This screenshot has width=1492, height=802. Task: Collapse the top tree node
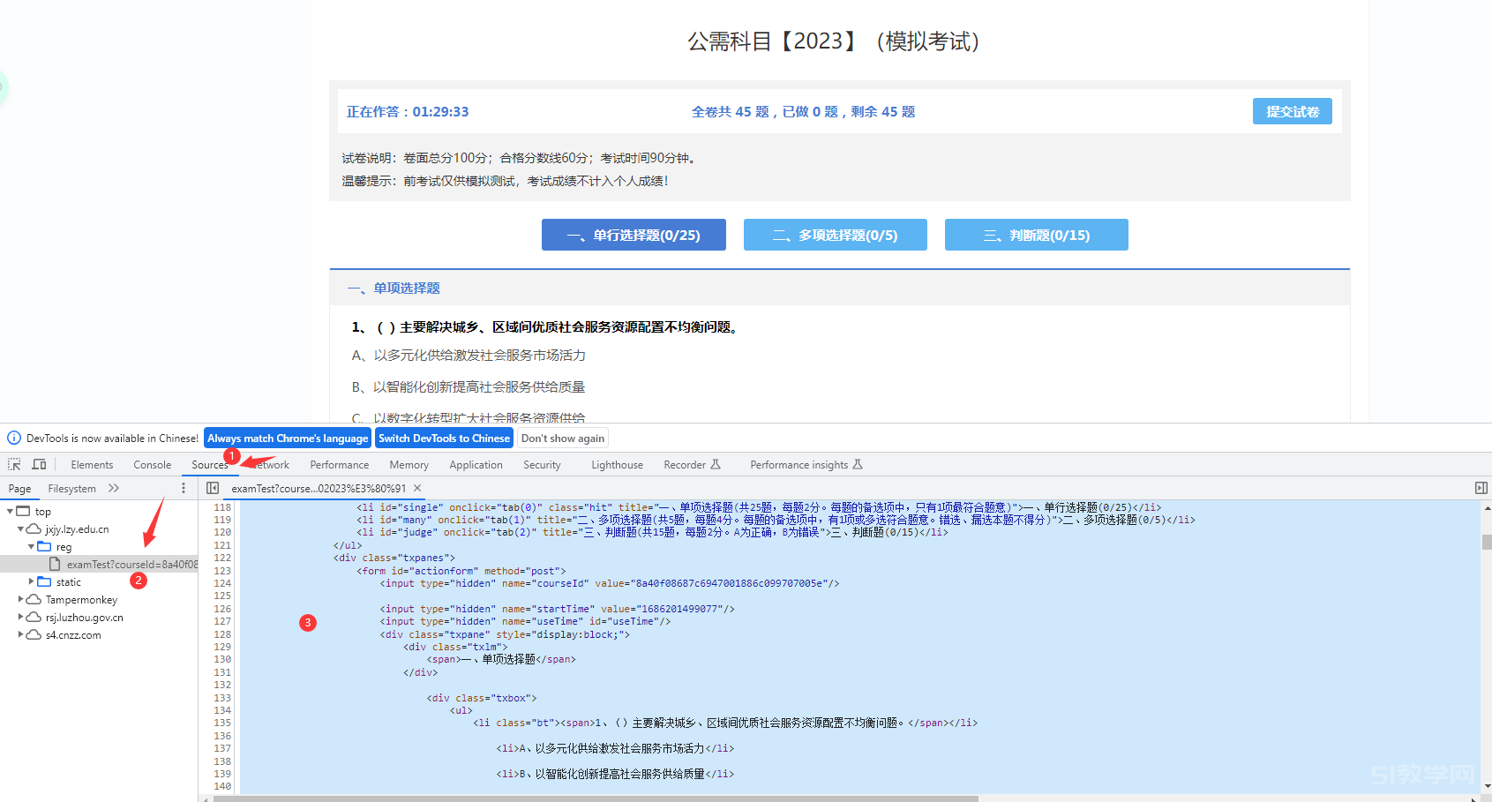point(9,511)
